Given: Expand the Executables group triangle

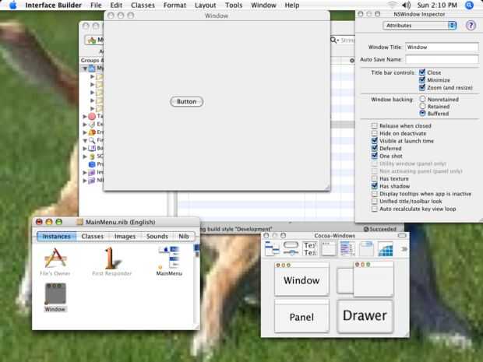Looking at the screenshot, I should tap(85, 125).
